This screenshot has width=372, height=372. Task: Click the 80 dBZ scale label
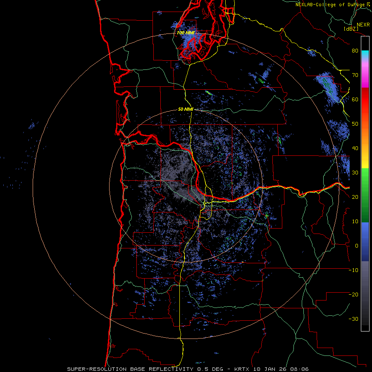[355, 51]
